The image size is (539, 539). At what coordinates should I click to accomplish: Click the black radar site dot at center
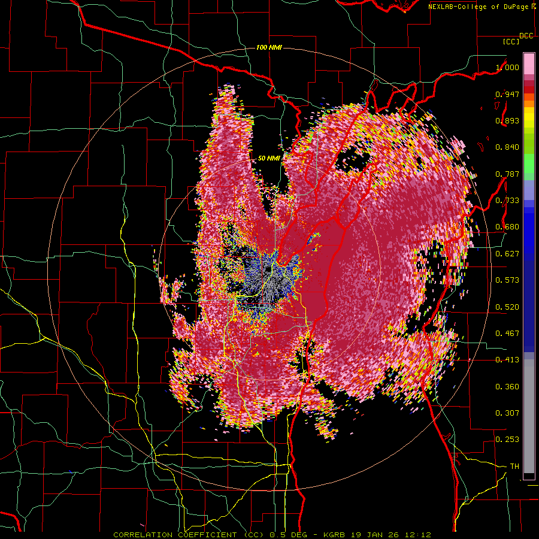click(x=268, y=270)
